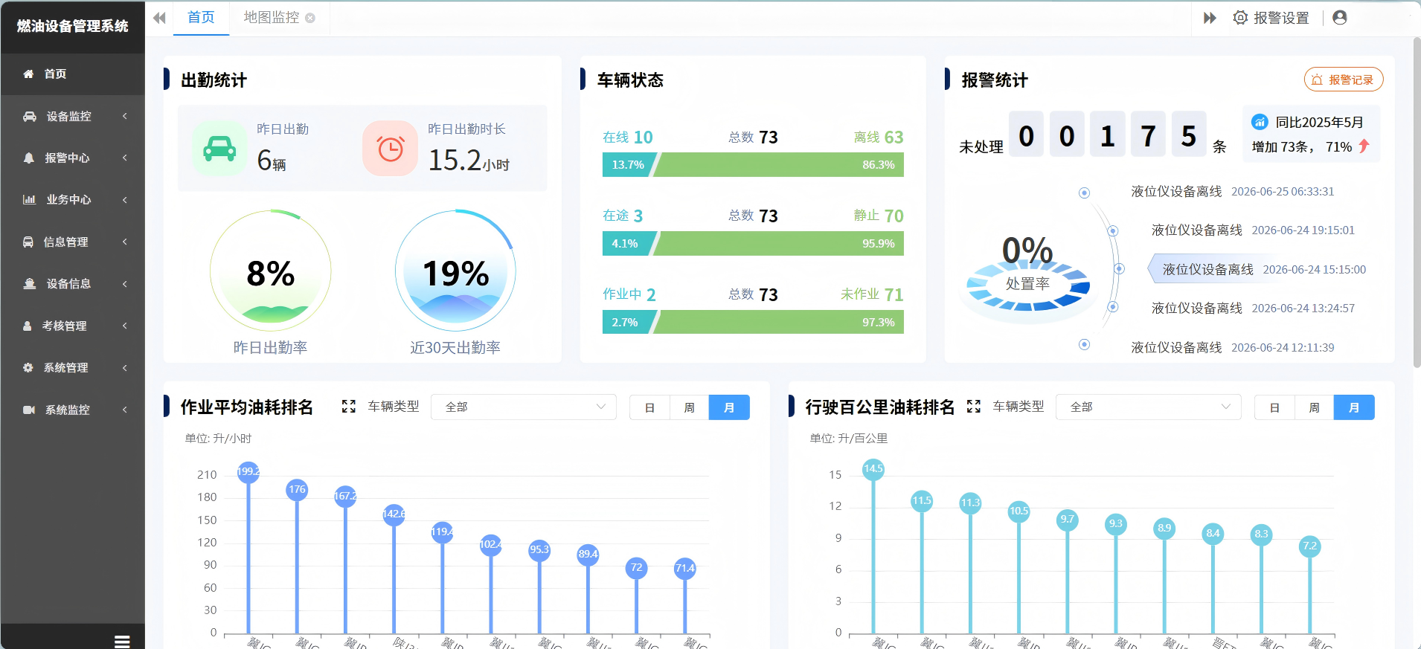Click the person icon next to 考核管理
This screenshot has width=1421, height=649.
click(x=28, y=326)
